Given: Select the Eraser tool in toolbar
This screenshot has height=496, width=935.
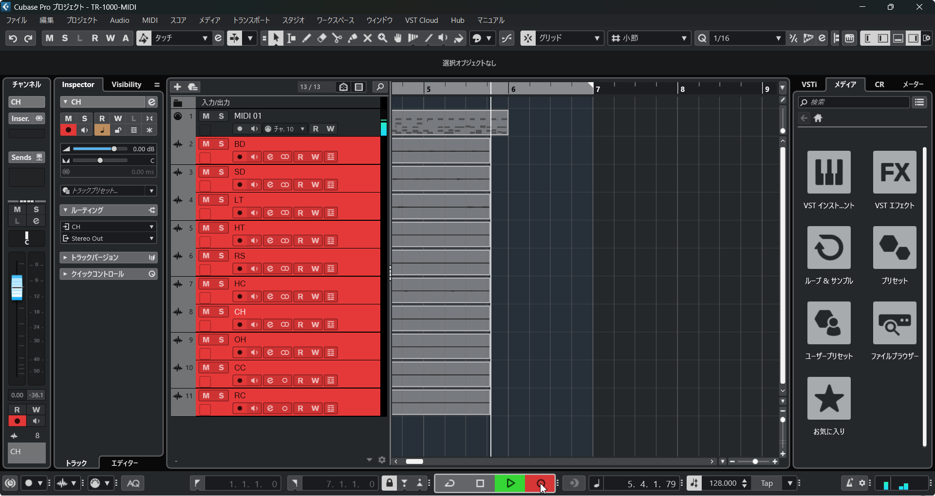Looking at the screenshot, I should click(x=321, y=38).
